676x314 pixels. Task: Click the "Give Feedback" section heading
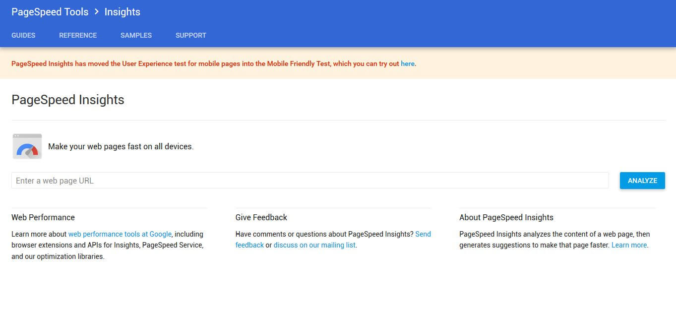(x=261, y=217)
